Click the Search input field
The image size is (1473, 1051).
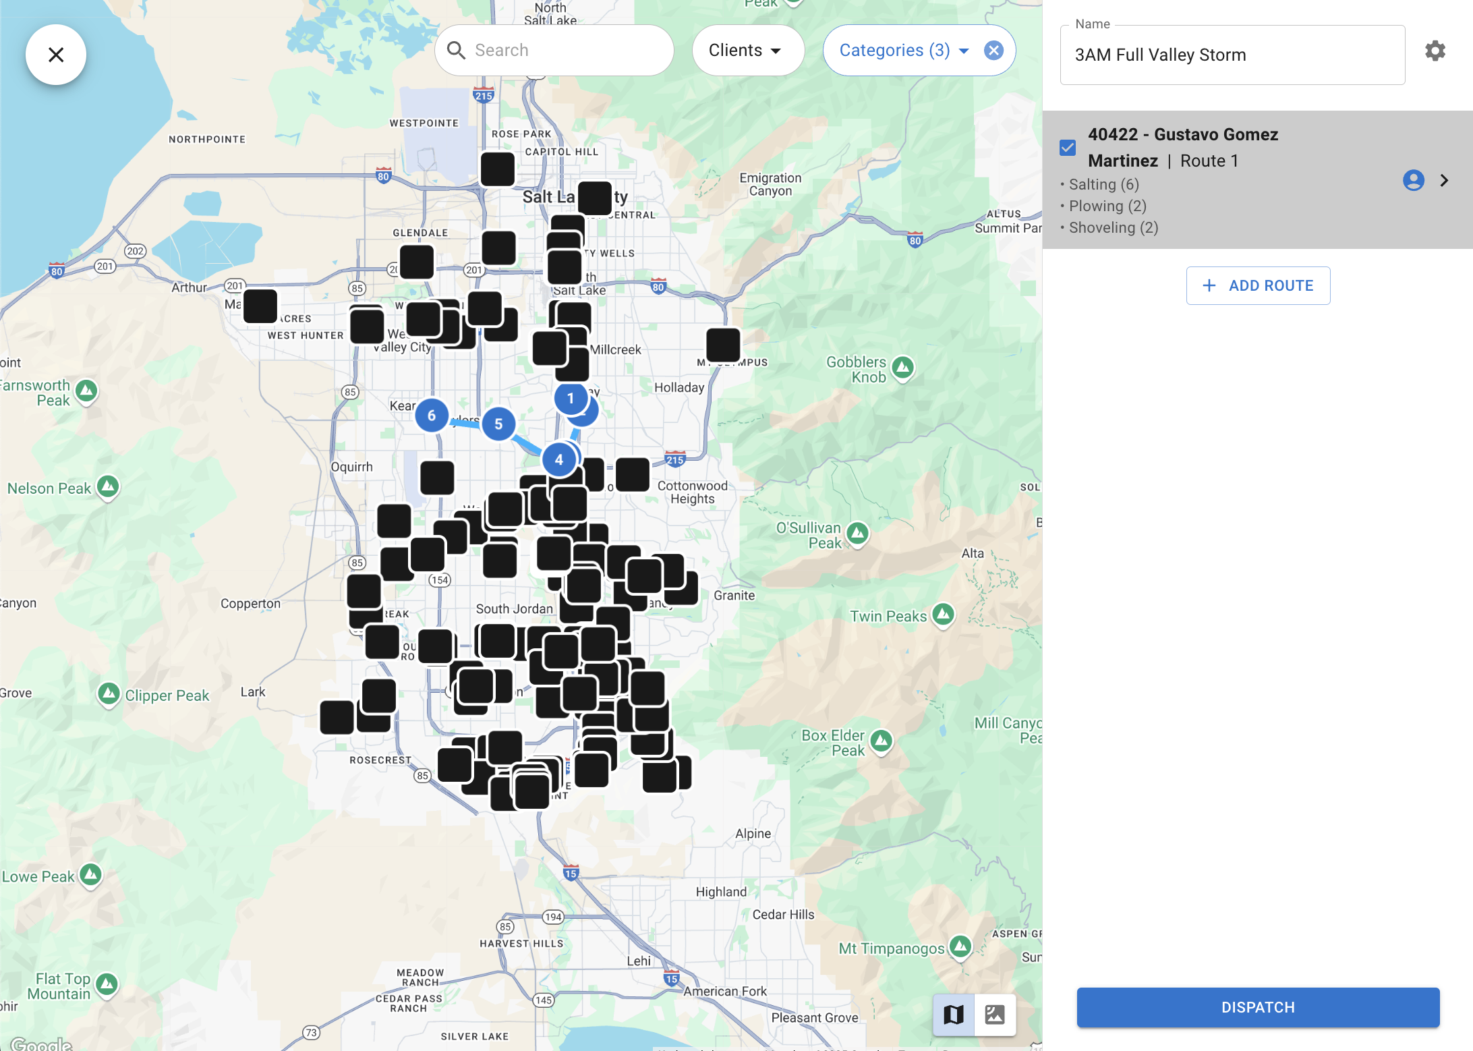567,51
